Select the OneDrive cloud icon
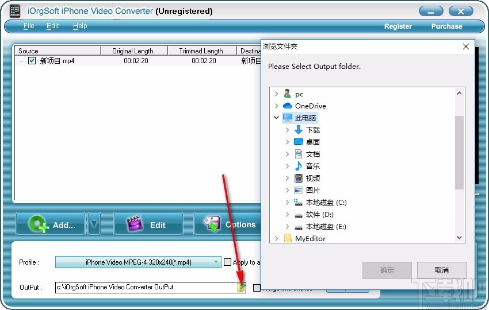Screen dimensions: 489x310 pyautogui.click(x=287, y=106)
